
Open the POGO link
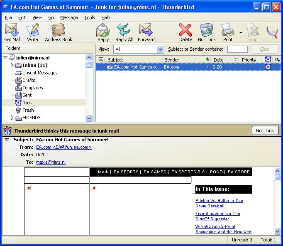[x=216, y=172]
